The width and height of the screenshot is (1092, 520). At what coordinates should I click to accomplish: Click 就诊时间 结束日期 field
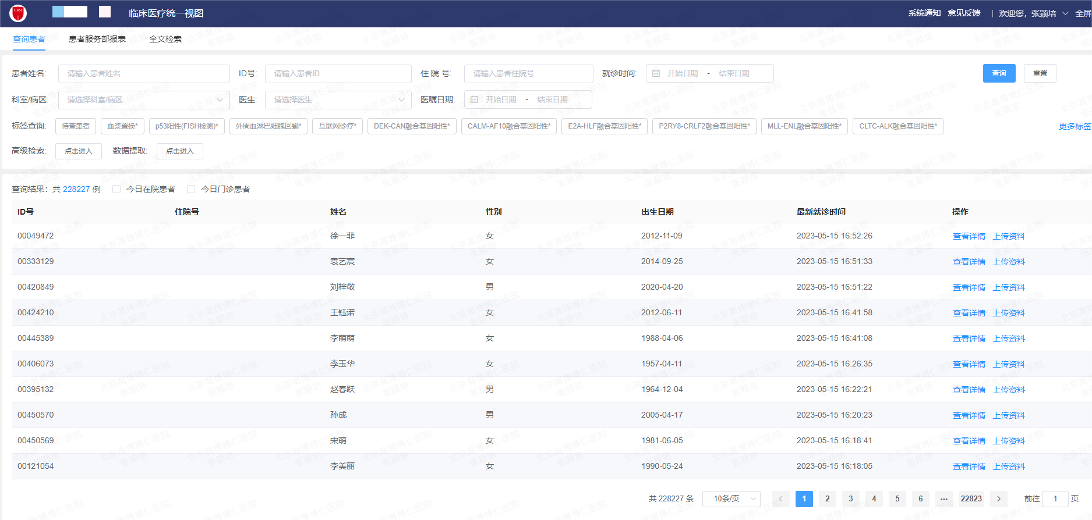click(x=734, y=73)
